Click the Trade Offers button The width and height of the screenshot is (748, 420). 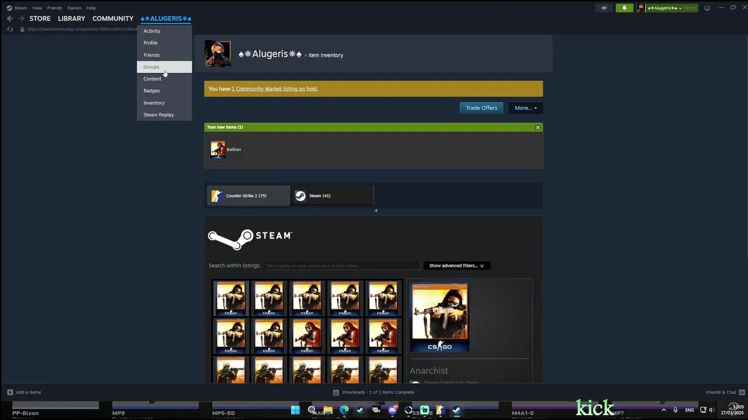481,108
